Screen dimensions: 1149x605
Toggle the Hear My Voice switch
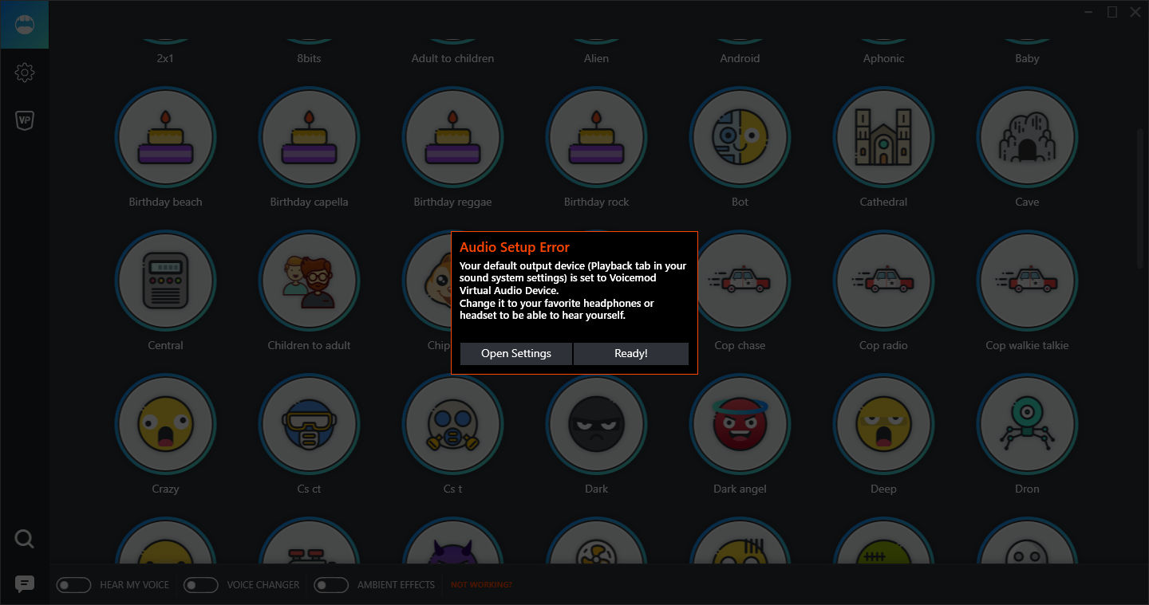pyautogui.click(x=73, y=585)
